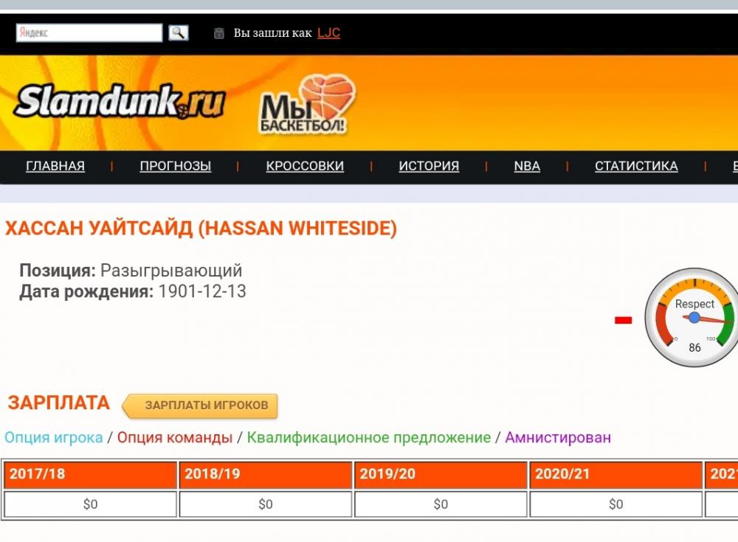Click the 2018/19 salary column header

(266, 474)
